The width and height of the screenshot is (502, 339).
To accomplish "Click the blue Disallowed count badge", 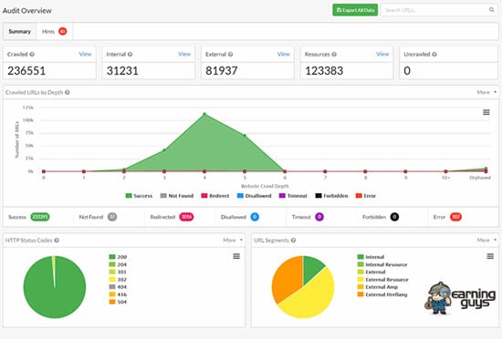I will point(255,217).
